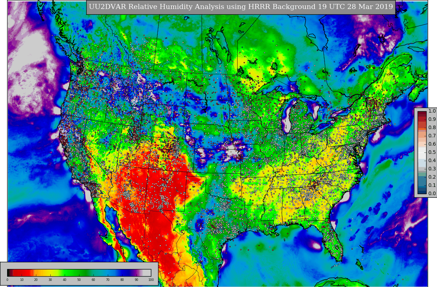
Task: Click the 0.6 label on right colorbar
Action: pyautogui.click(x=432, y=144)
